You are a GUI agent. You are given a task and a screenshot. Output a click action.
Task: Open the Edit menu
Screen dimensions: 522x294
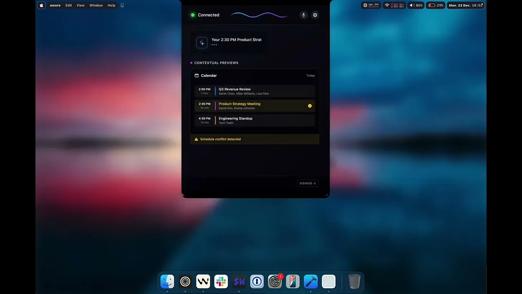(69, 5)
